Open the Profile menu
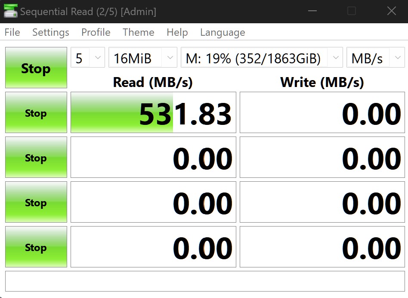Screen dimensions: 408x298 [x=96, y=32]
